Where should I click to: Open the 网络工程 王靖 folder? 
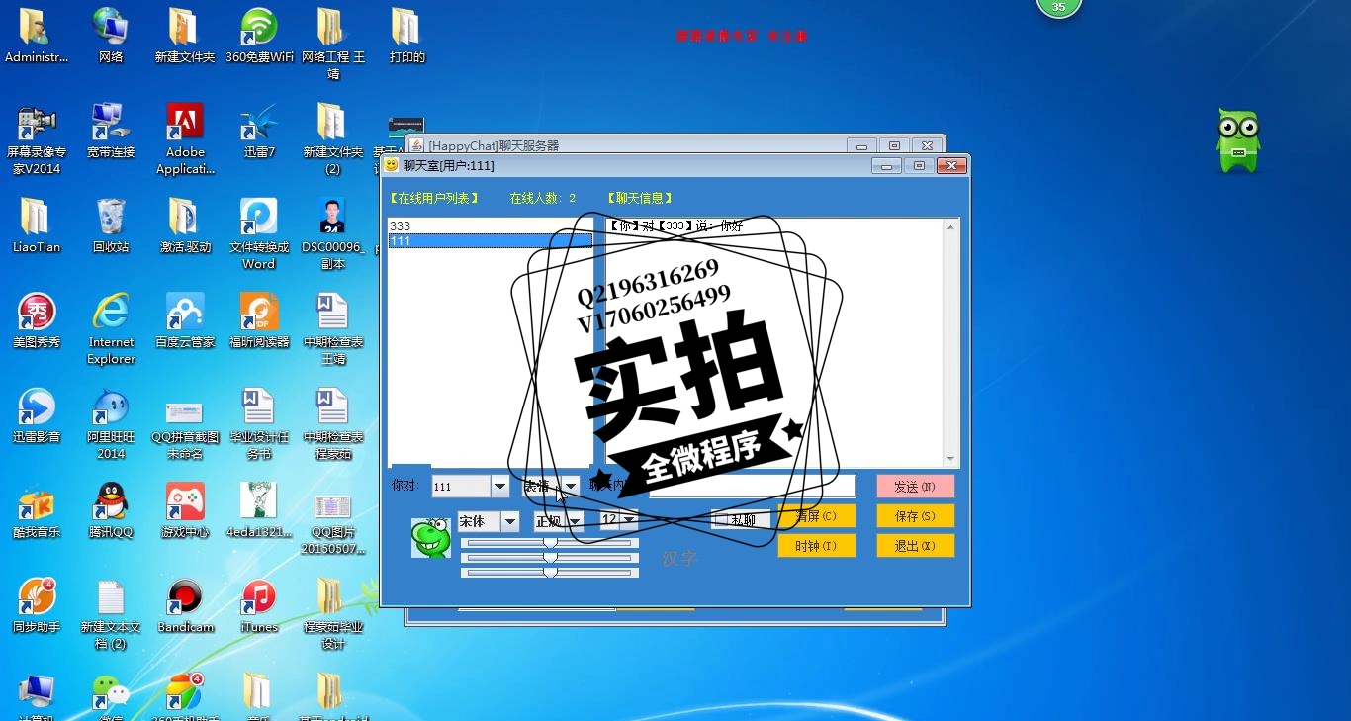click(x=333, y=45)
